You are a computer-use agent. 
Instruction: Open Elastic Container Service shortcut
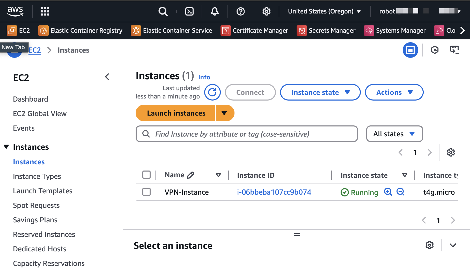[171, 31]
